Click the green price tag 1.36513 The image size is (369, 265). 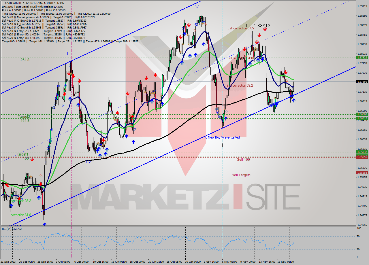(x=362, y=118)
